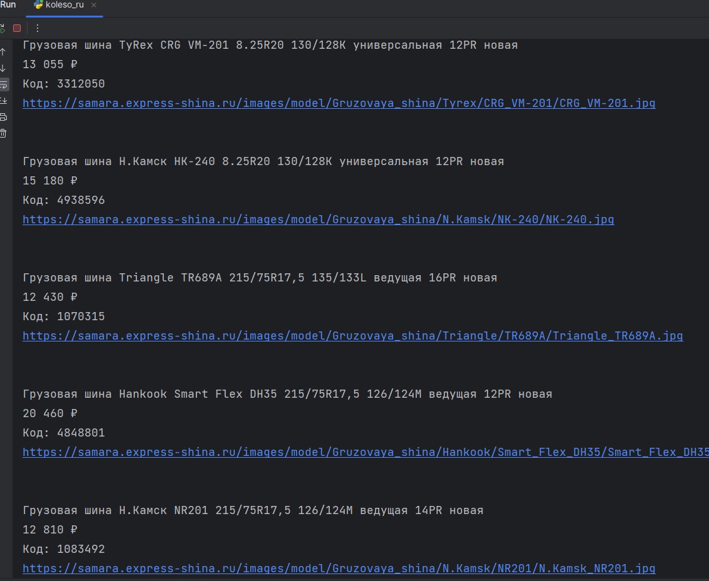Toggle Soft-Wrap for console output
709x581 pixels.
coord(4,84)
